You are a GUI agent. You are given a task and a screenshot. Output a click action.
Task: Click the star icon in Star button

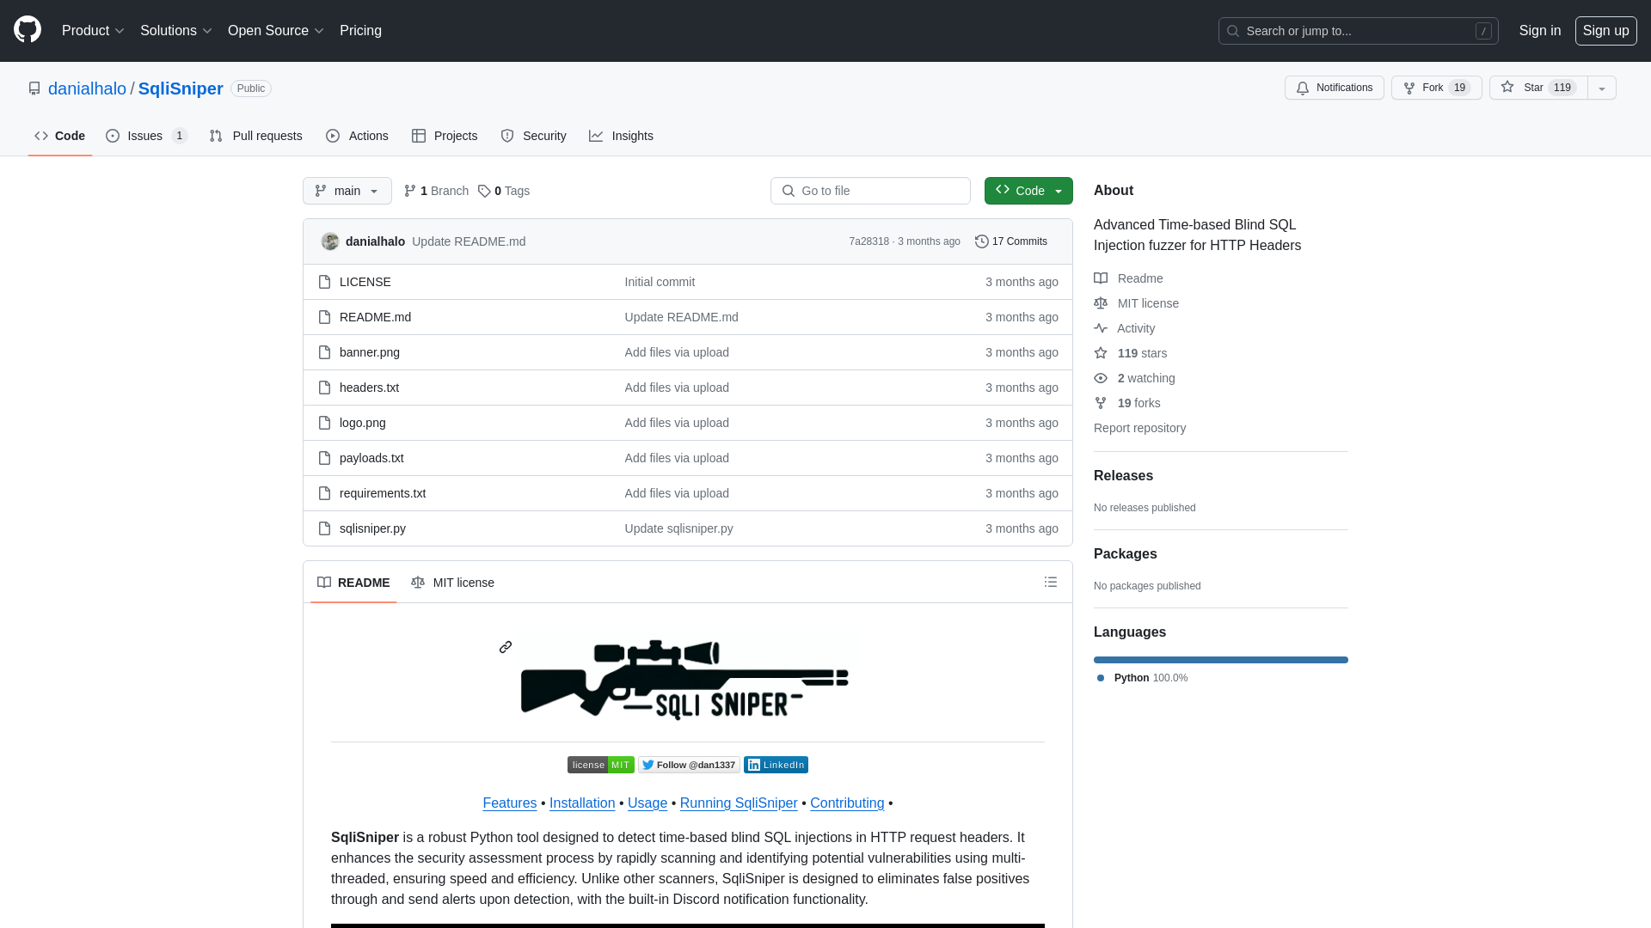click(1507, 87)
